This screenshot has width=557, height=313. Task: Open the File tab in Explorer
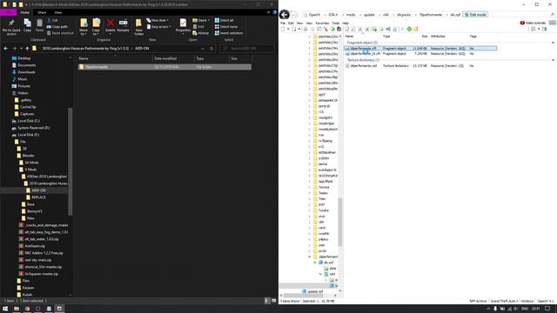tap(8, 12)
